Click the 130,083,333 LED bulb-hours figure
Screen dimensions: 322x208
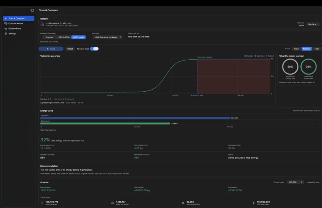pos(263,202)
